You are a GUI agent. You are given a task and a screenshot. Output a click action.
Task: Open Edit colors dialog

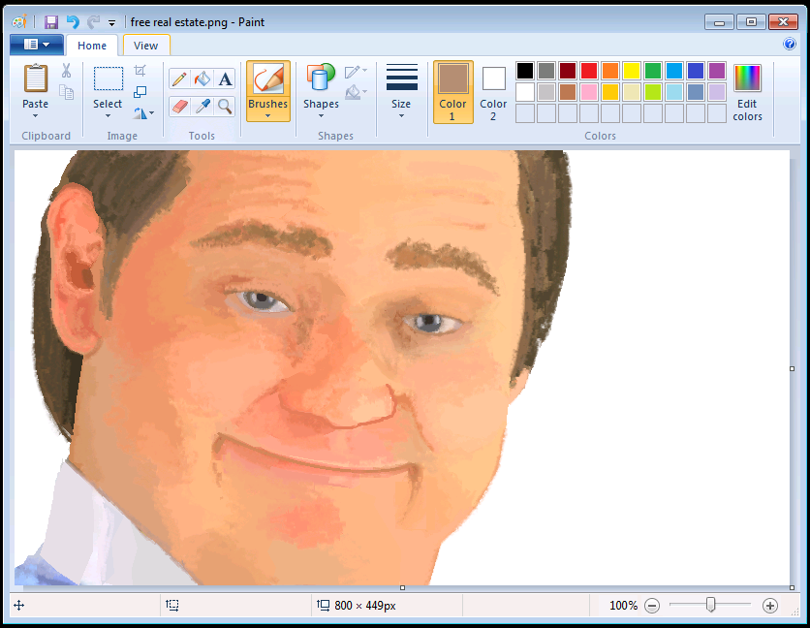747,93
